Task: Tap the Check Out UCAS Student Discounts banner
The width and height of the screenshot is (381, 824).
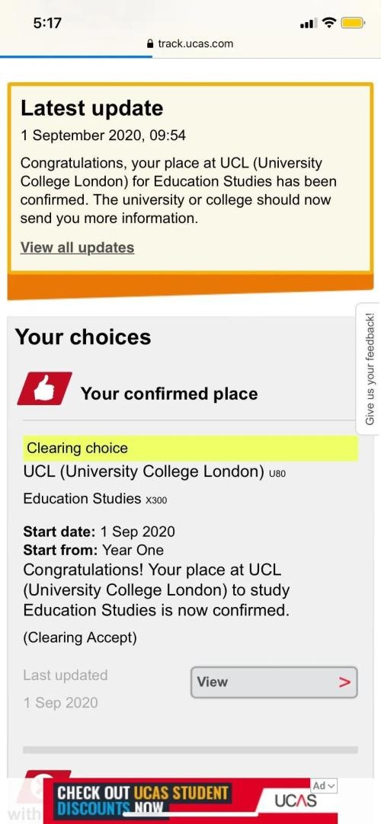Action: pos(190,800)
